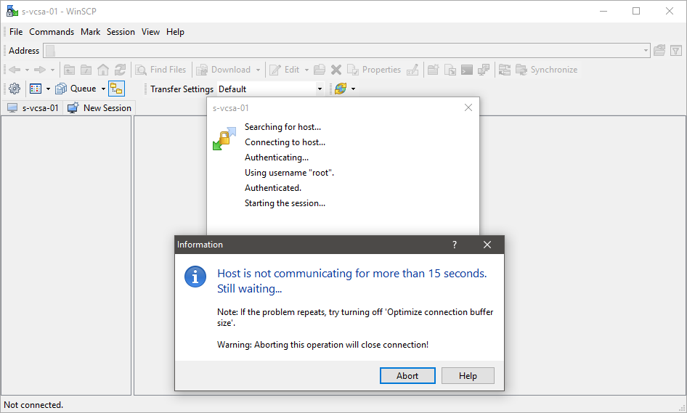Click the Compare Directories icon
Viewport: 687px width, 413px height.
(x=505, y=70)
